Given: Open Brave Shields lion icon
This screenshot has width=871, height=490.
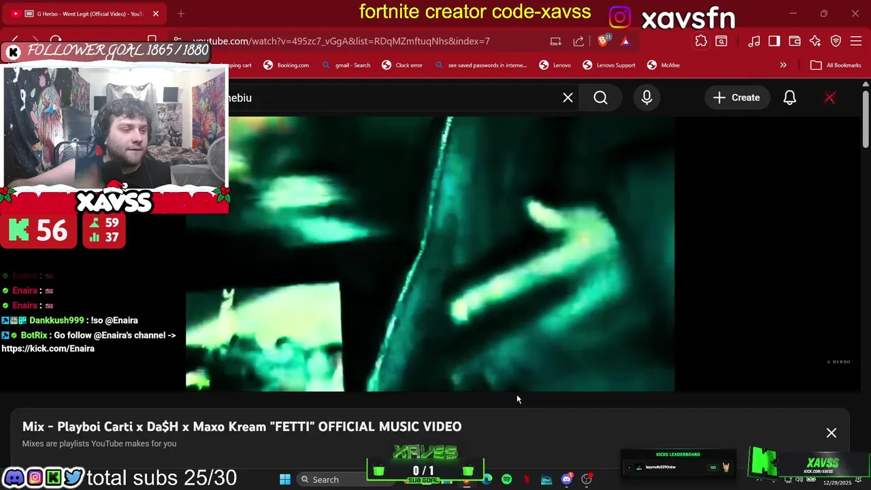Looking at the screenshot, I should point(604,41).
